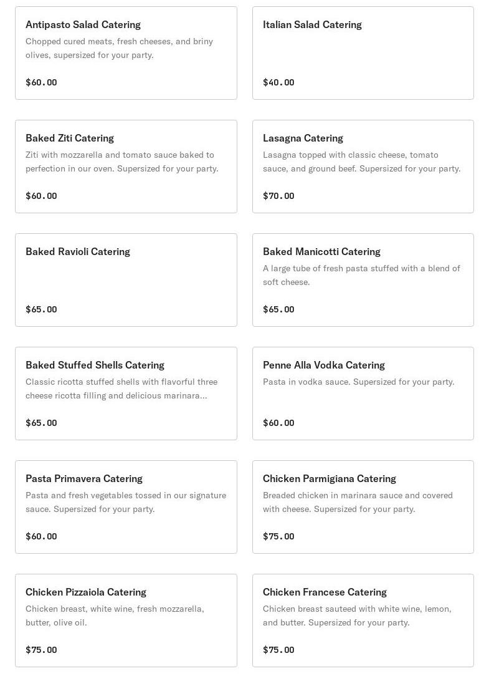Open the Lasagna Catering menu item

click(x=303, y=138)
